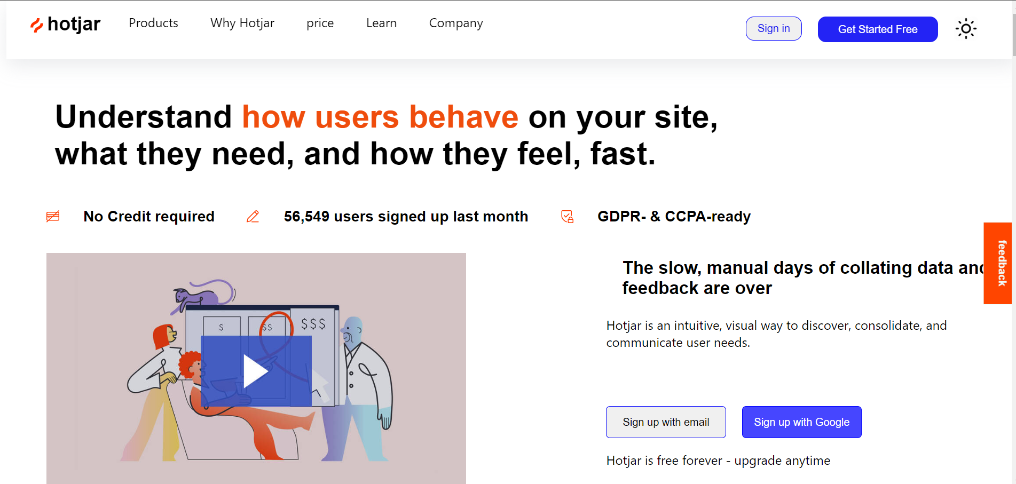Open the orange feedback side tab

[x=997, y=263]
